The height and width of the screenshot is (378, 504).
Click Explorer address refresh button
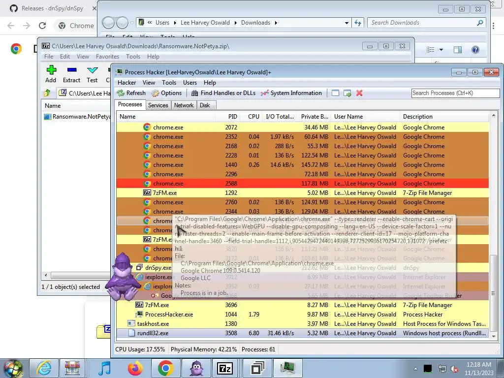point(358,23)
